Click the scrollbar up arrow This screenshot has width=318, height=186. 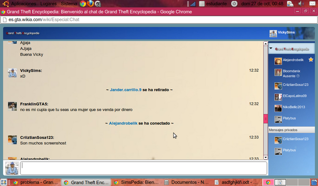point(265,44)
